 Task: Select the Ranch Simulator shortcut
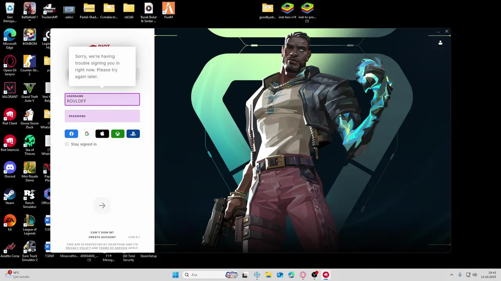(30, 199)
